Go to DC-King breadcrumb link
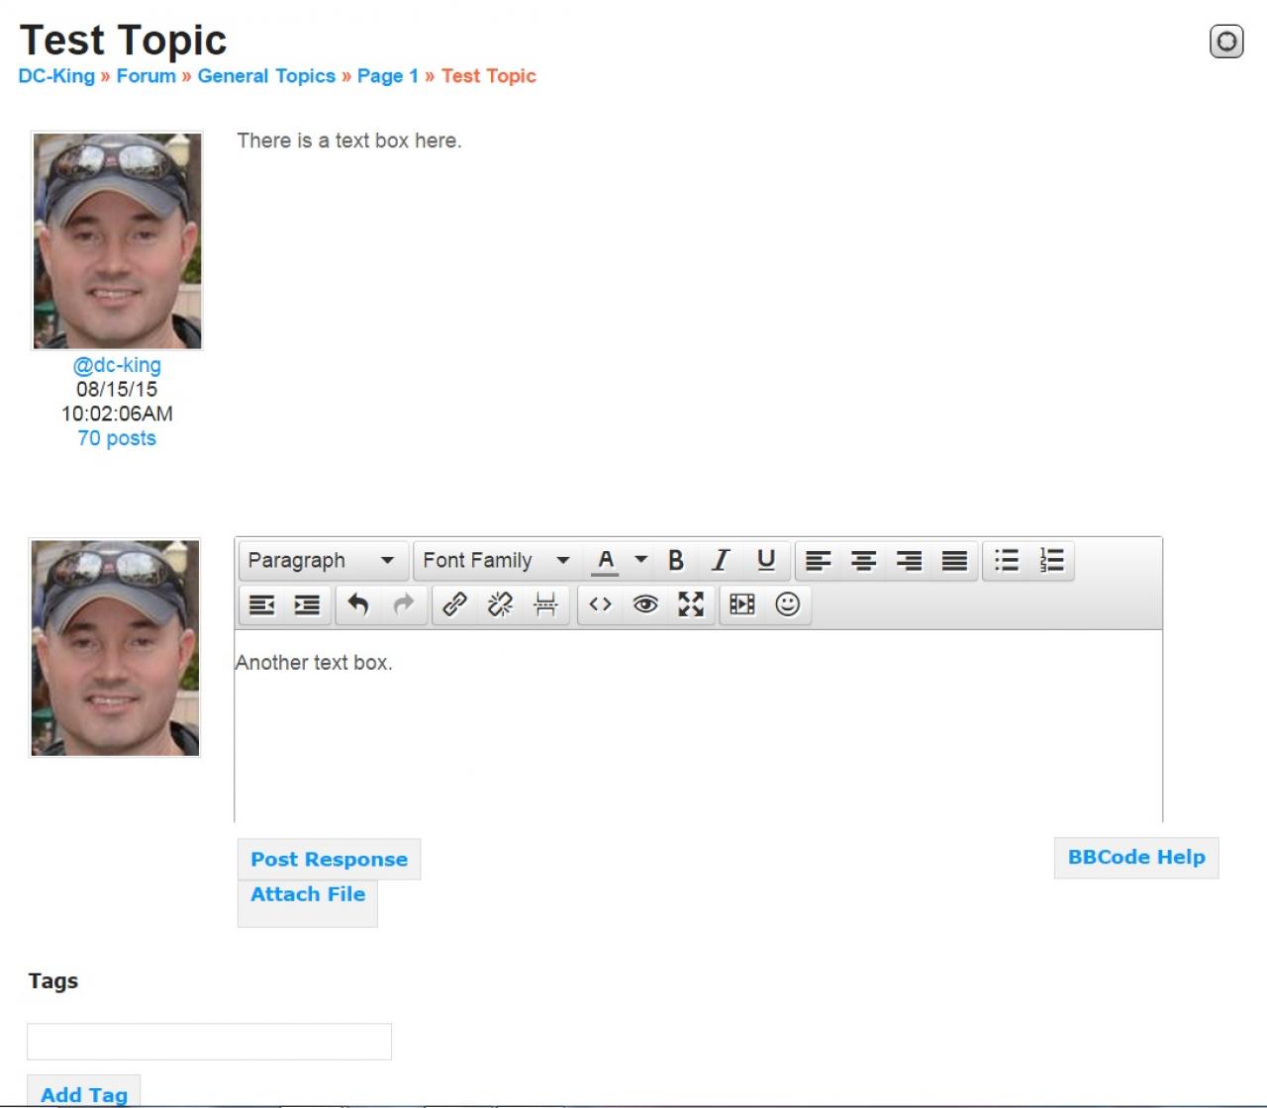1267x1108 pixels. (x=56, y=76)
